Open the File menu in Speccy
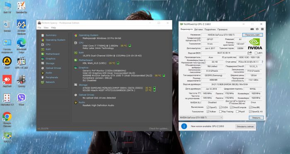Viewport: 290px width, 154px height. pyautogui.click(x=39, y=28)
